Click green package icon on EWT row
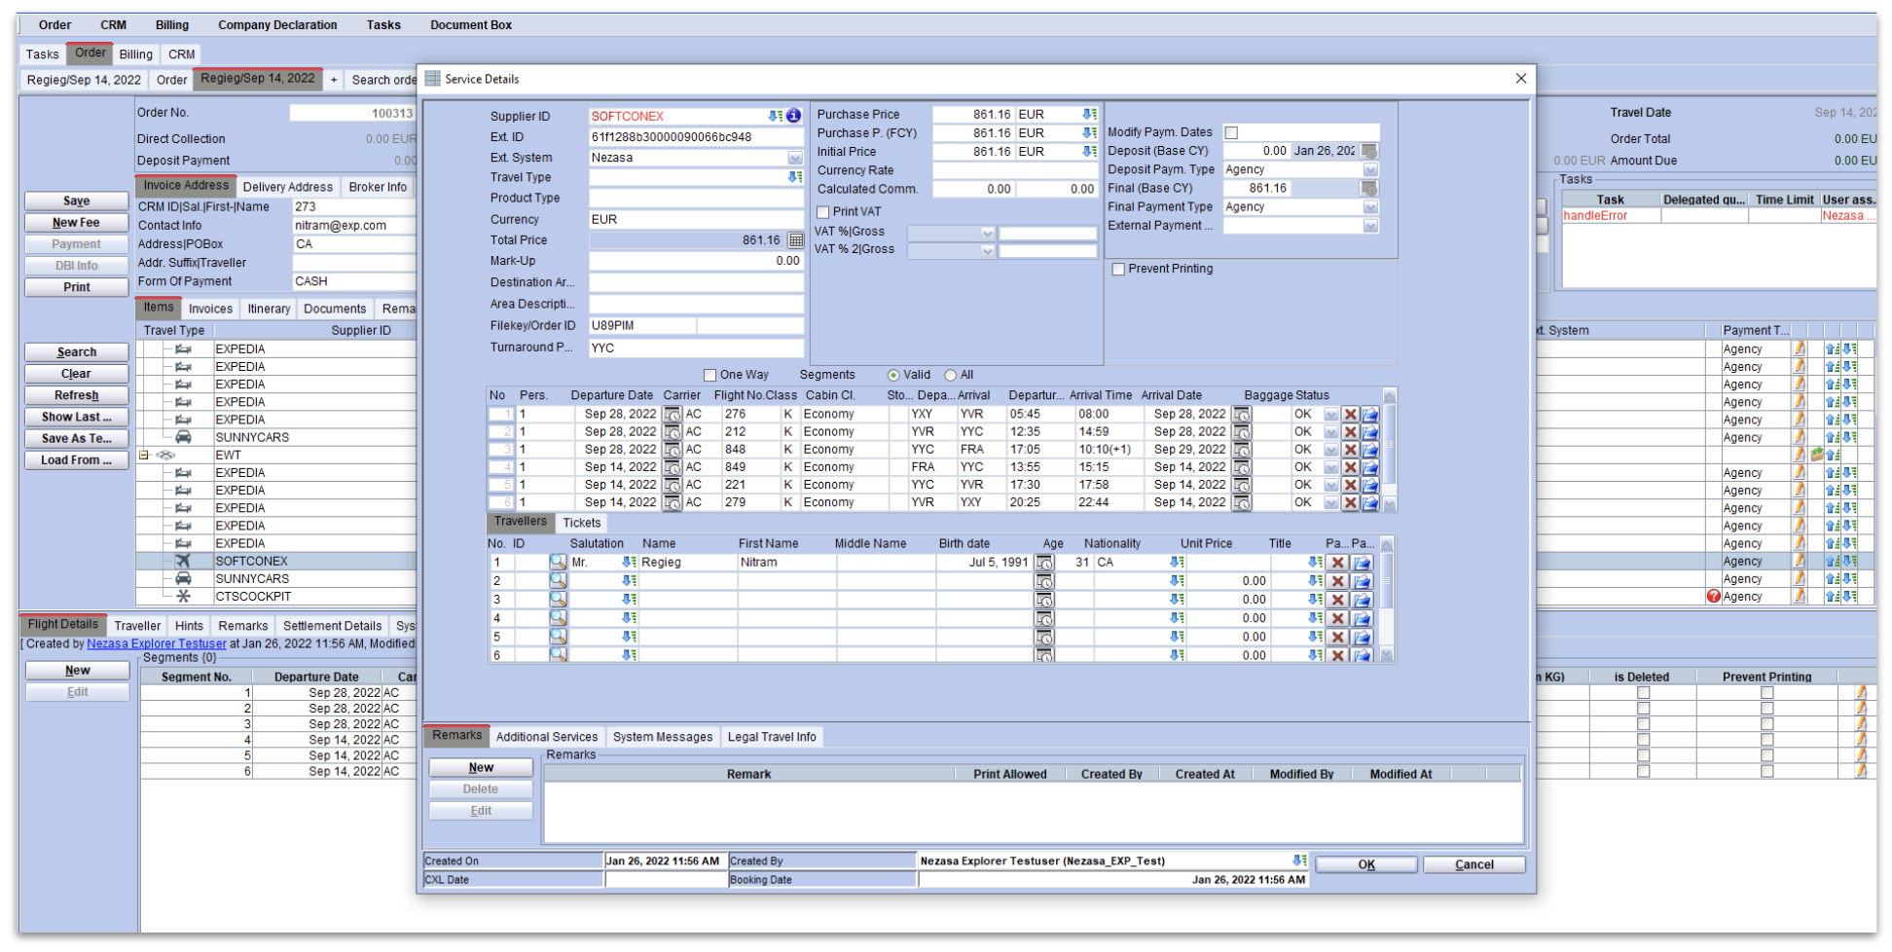Viewport: 1892px width, 952px height. pyautogui.click(x=1816, y=455)
